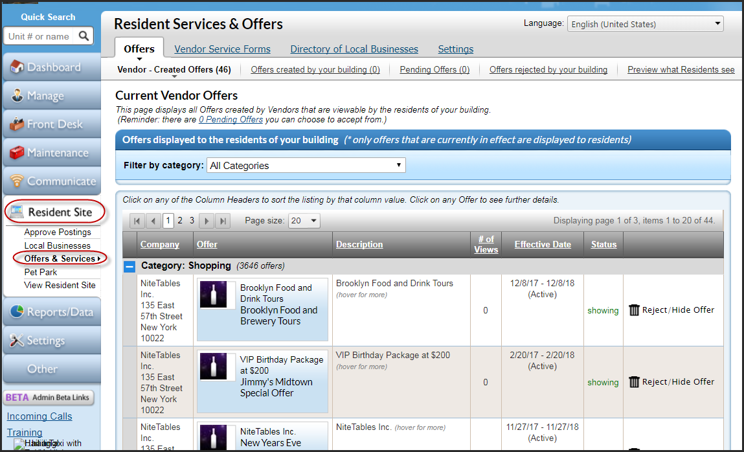Go to previous page of offers
744x452 pixels.
pos(153,221)
